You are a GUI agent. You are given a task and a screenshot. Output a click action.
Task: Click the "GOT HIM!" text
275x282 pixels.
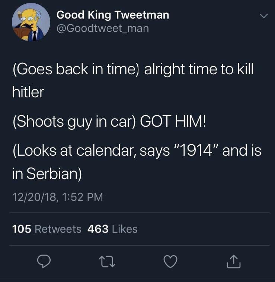[x=172, y=122]
